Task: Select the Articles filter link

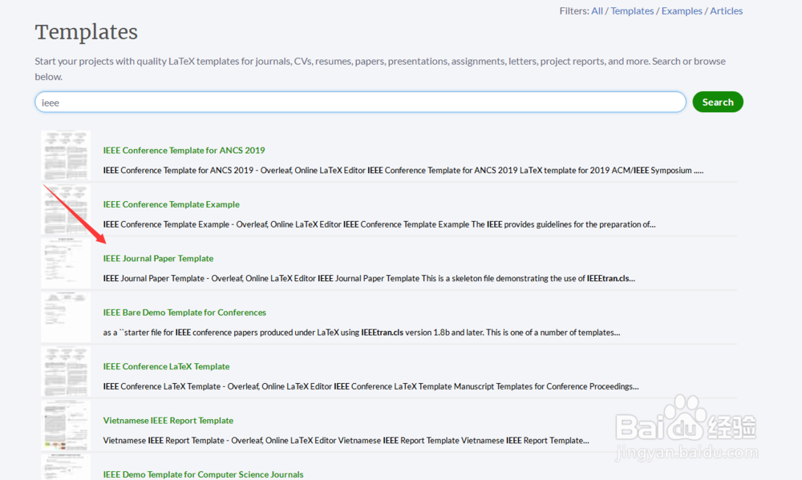Action: (726, 10)
